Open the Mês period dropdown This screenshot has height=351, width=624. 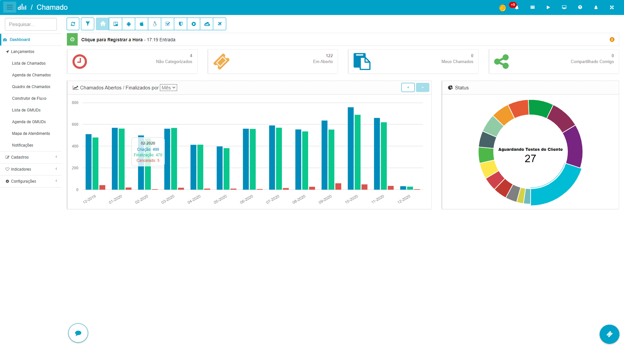pos(168,88)
